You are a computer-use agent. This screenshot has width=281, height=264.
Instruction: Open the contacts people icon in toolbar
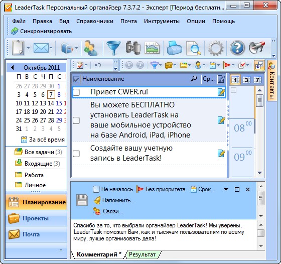point(91,48)
